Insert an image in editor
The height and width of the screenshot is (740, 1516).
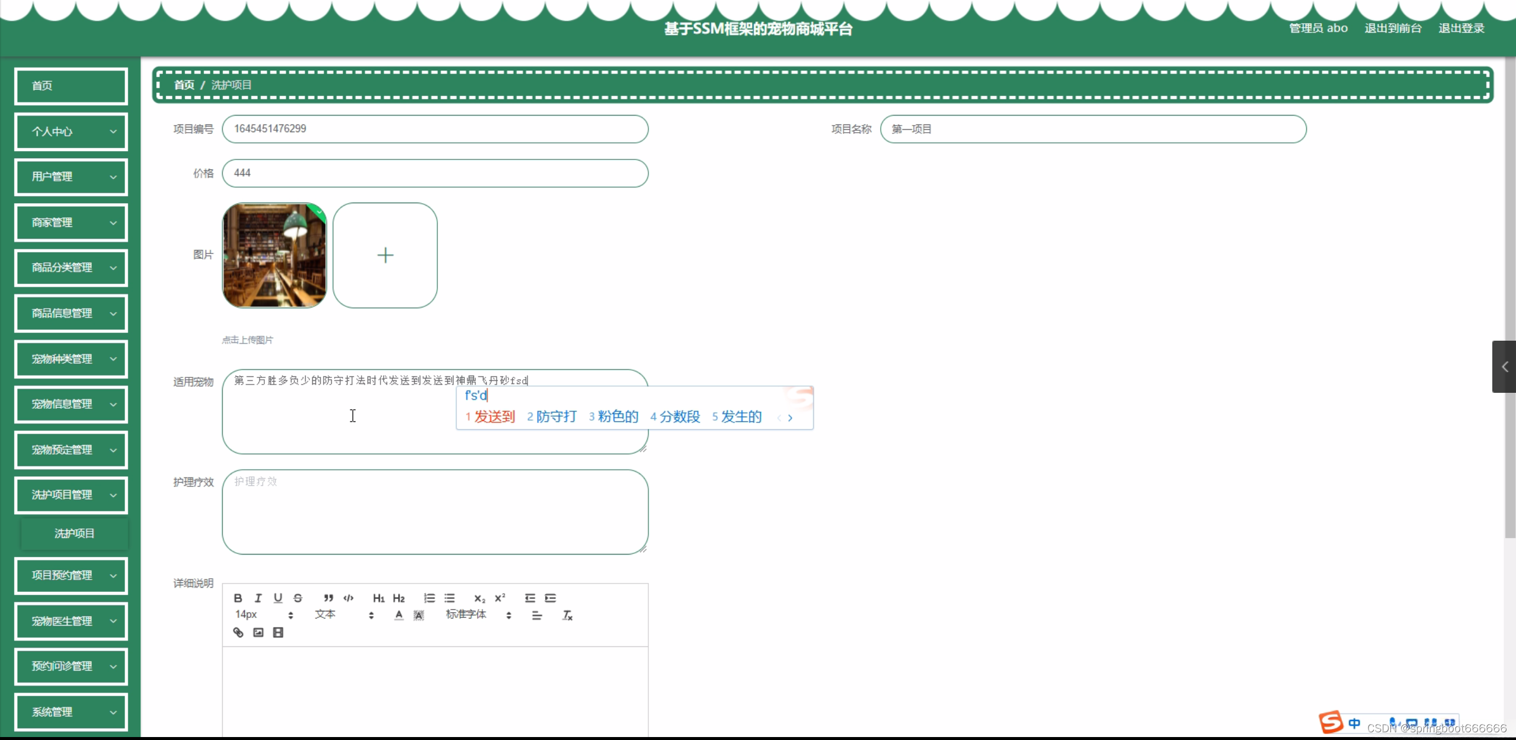point(258,632)
